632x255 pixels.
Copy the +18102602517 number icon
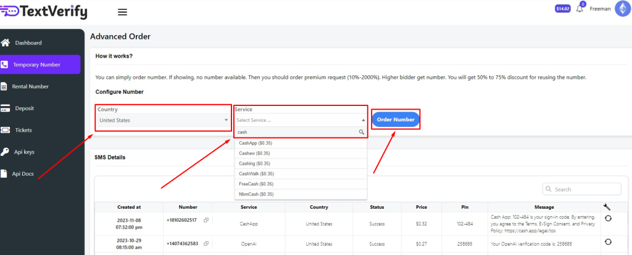coord(206,220)
